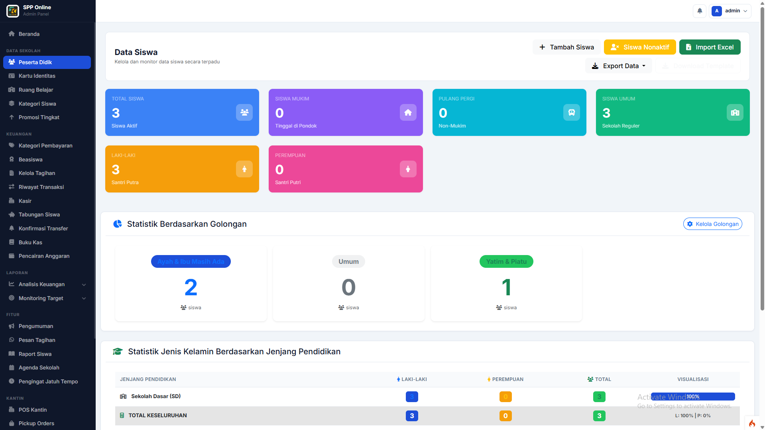The width and height of the screenshot is (765, 430).
Task: Click the Sekolah Dasar 100% progress bar
Action: click(x=693, y=397)
